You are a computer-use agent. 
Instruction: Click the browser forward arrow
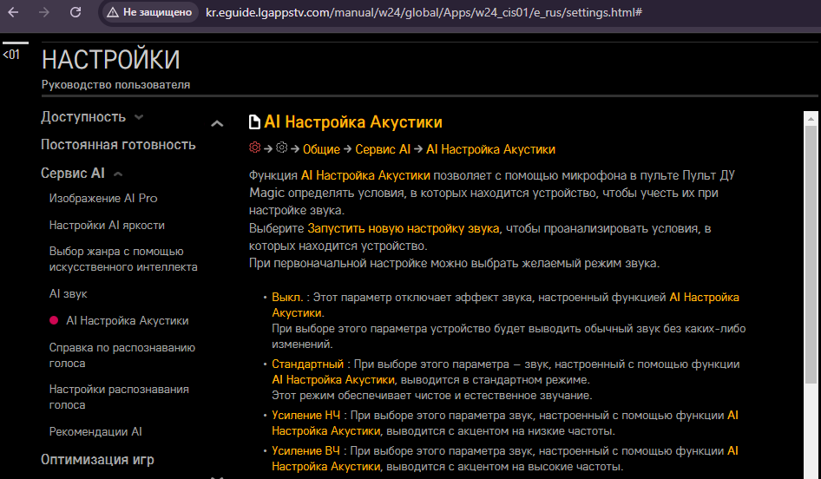coord(45,13)
